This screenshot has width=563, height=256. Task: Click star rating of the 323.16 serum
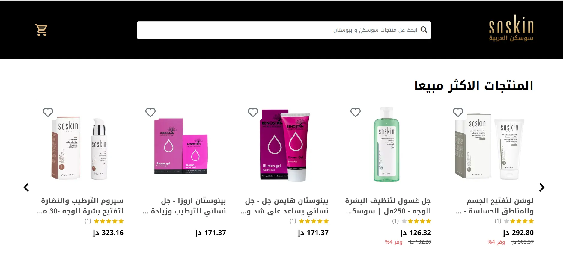[109, 221]
